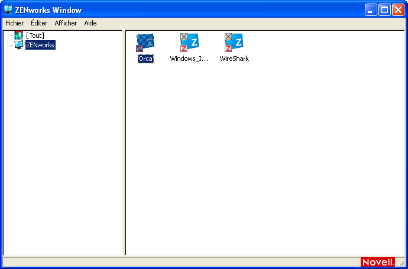Select the ZENworks folder label in tree
The image size is (408, 269).
(x=40, y=45)
